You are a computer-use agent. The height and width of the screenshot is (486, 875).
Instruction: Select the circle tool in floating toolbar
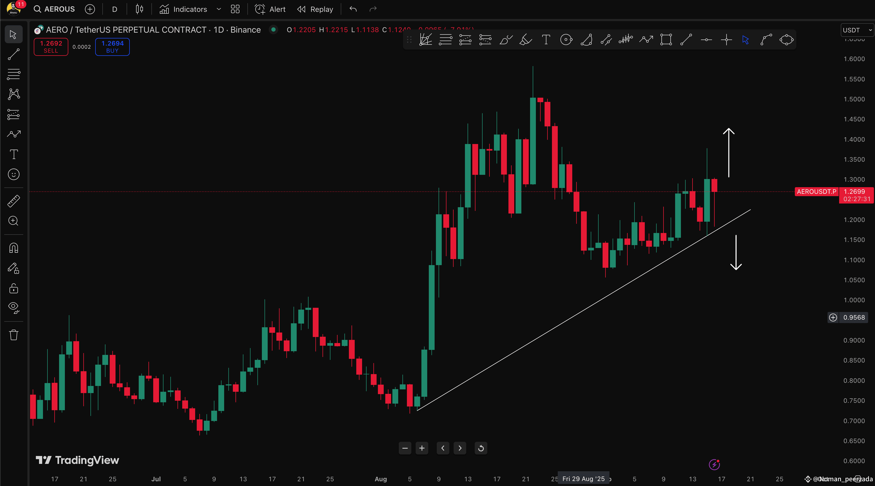pyautogui.click(x=566, y=40)
